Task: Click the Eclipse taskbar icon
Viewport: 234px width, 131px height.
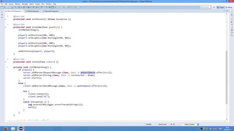Action: tap(21, 128)
